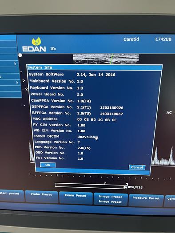
Task: Select the System SoftWare version value
Action: (x=96, y=75)
